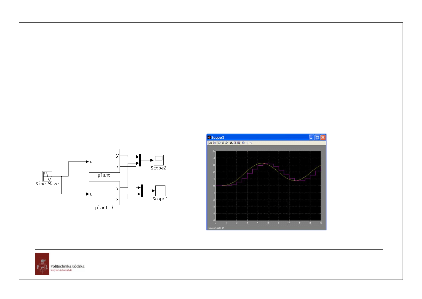Click Restore saved axes settings icon
The width and height of the screenshot is (422, 299).
[239, 143]
